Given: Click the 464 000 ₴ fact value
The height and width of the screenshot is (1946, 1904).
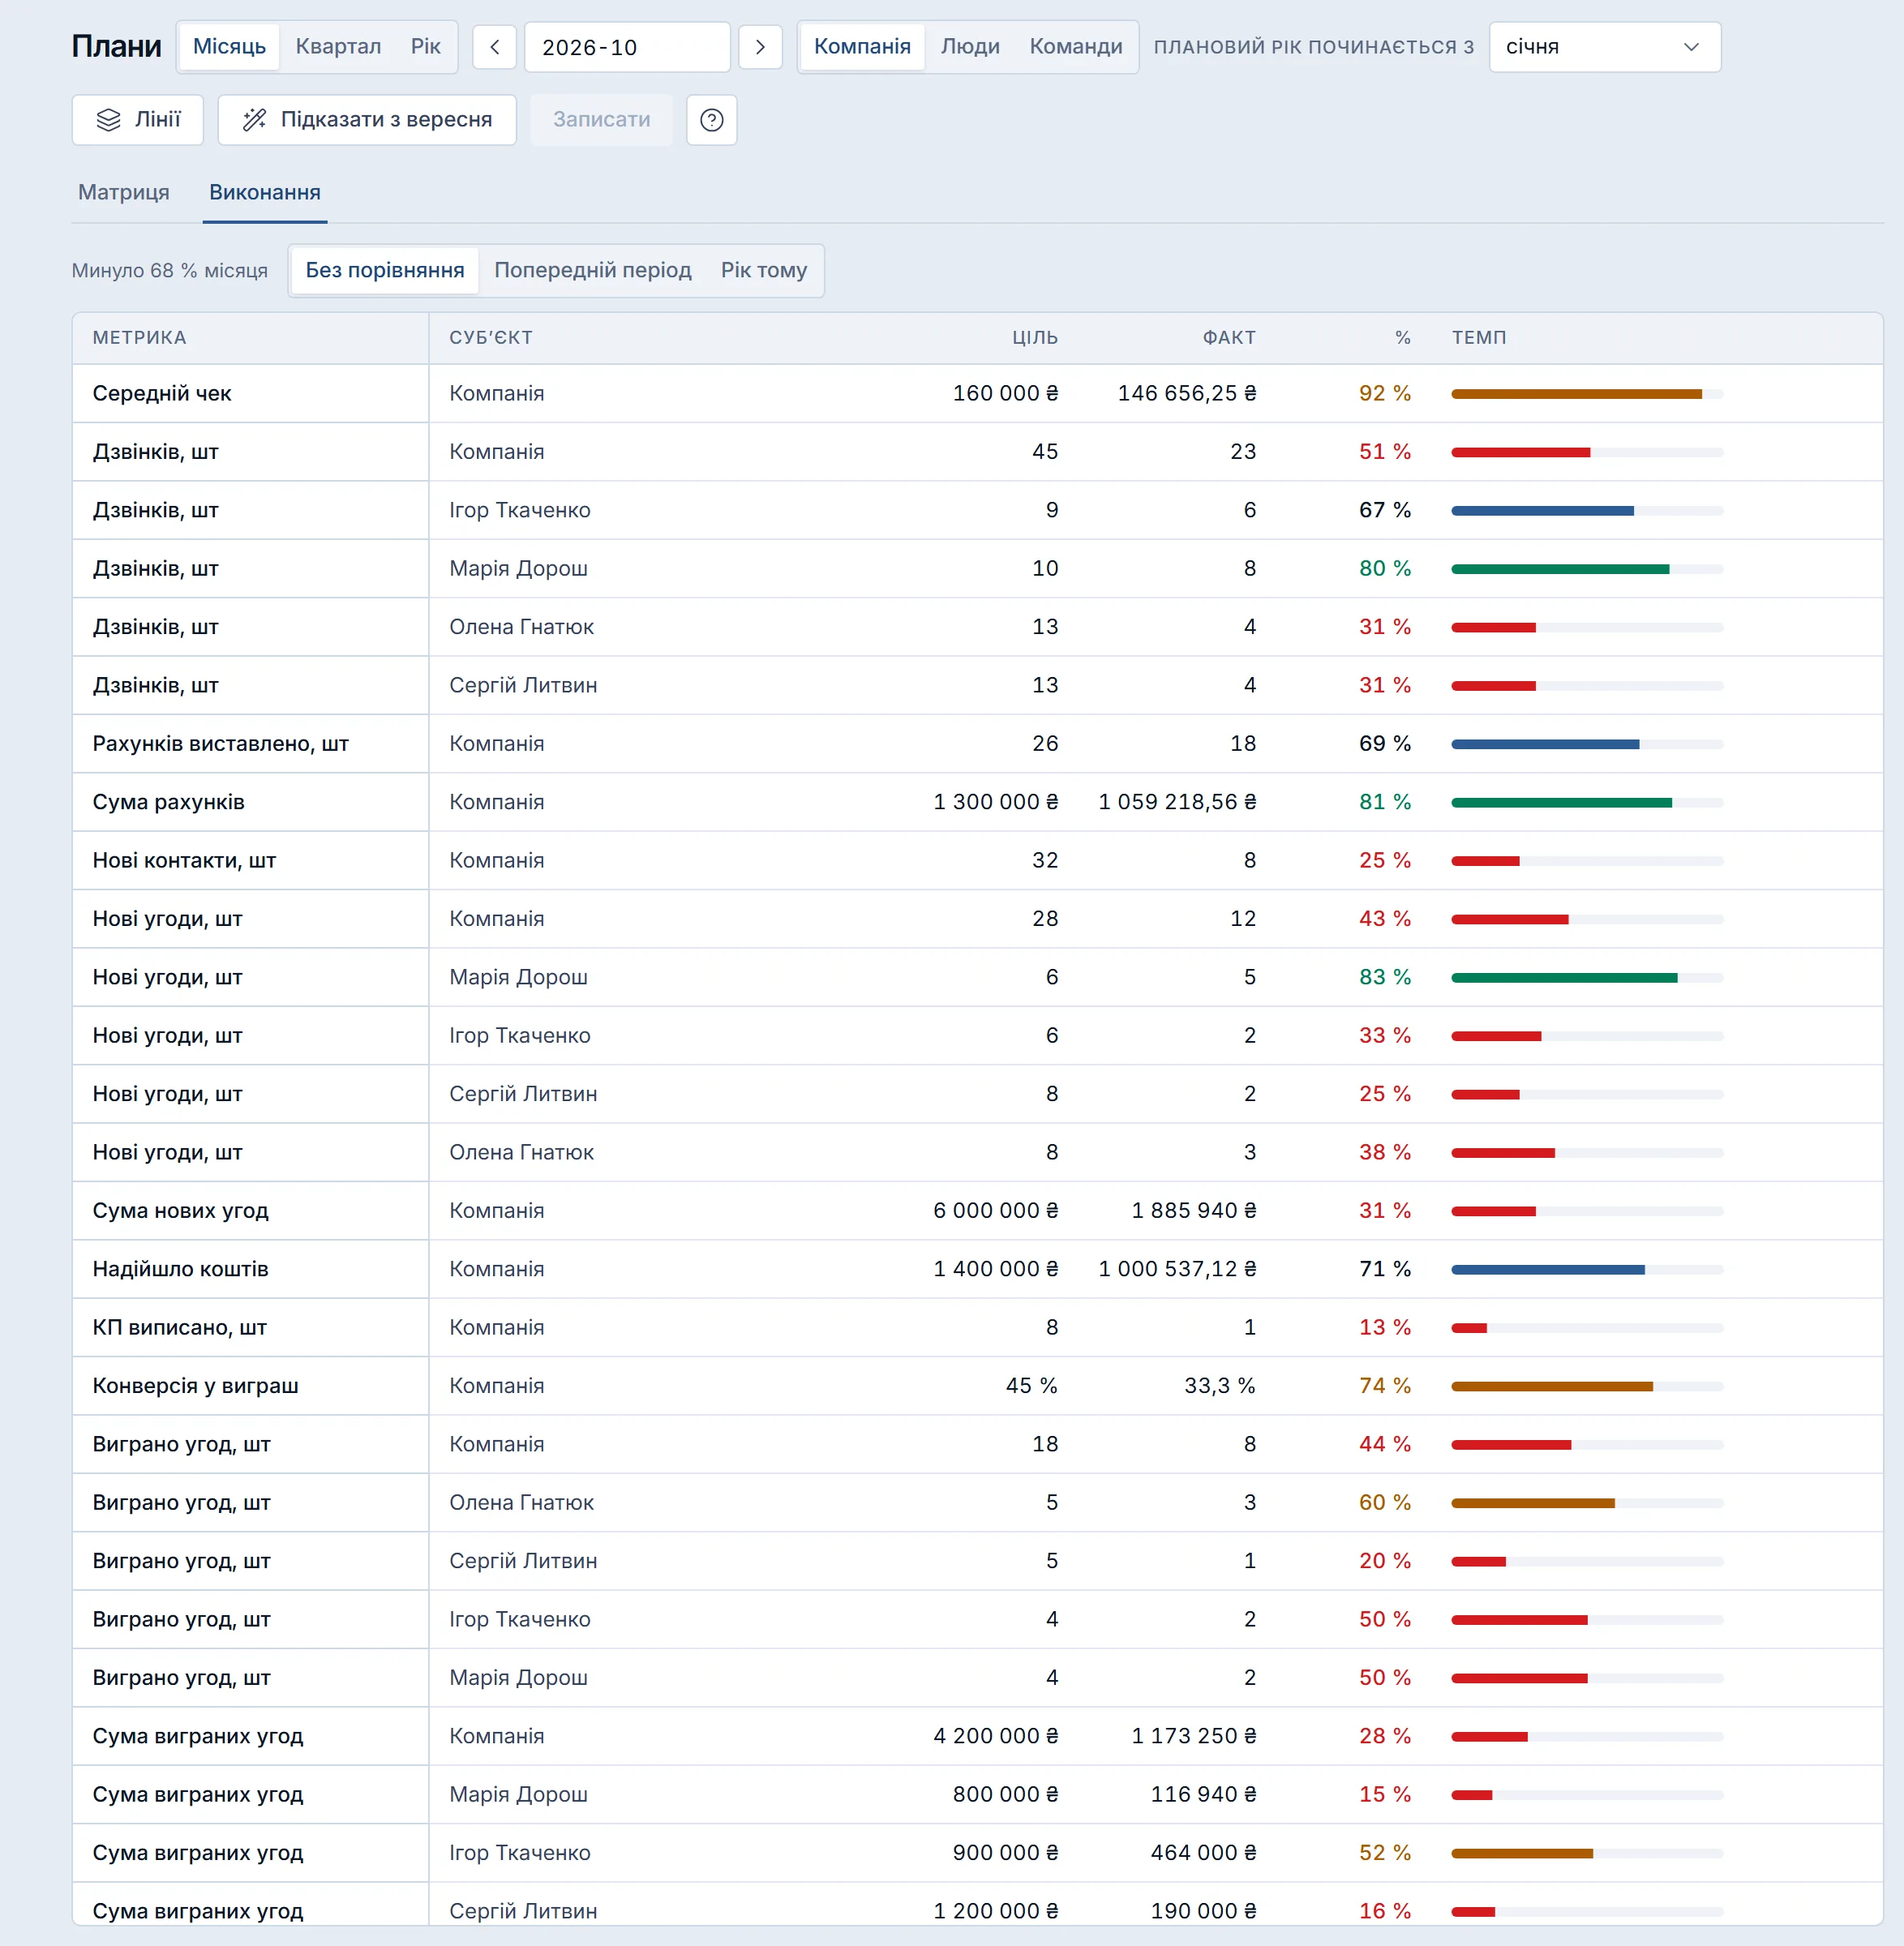Looking at the screenshot, I should [x=1203, y=1853].
